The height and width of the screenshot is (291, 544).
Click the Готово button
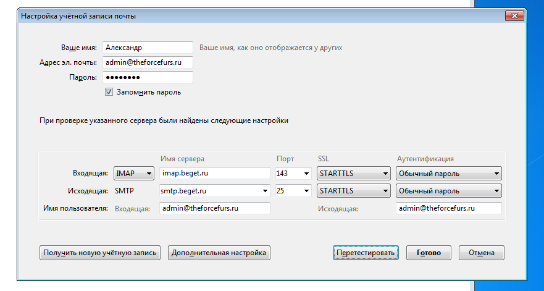(429, 253)
